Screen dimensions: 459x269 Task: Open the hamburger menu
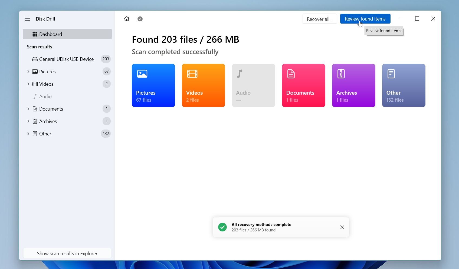pyautogui.click(x=27, y=19)
